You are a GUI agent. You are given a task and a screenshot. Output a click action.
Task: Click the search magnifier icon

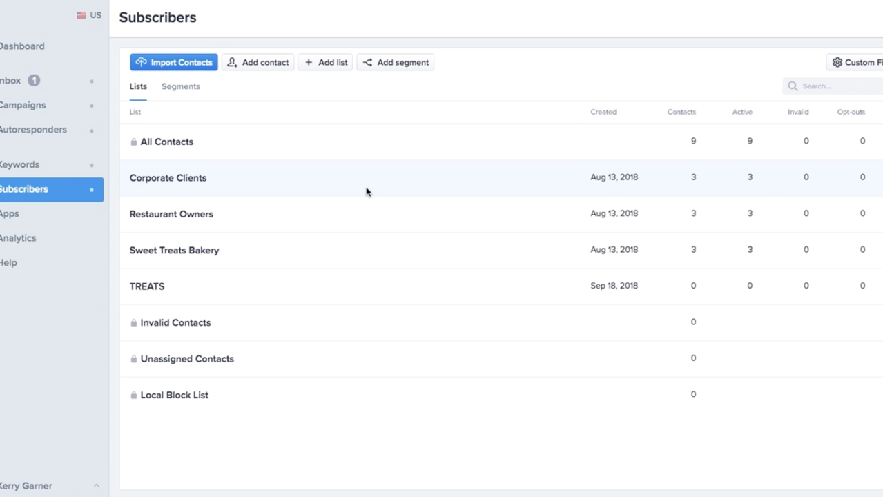[x=793, y=86]
